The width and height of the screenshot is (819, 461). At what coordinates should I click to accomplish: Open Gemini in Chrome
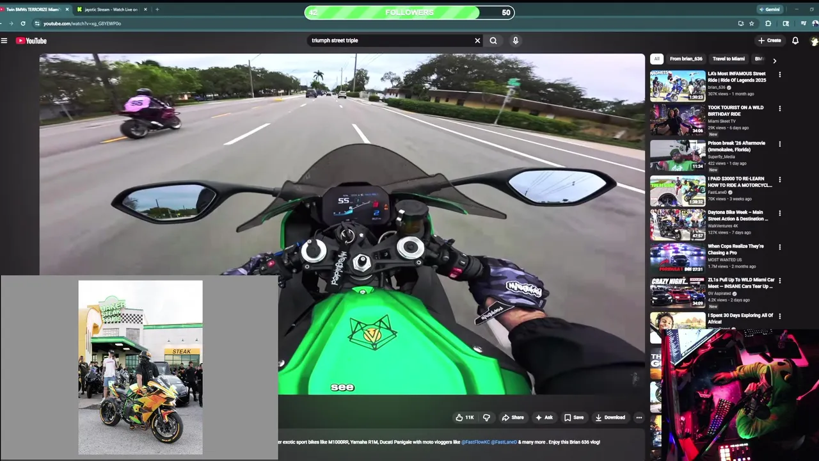click(x=769, y=10)
